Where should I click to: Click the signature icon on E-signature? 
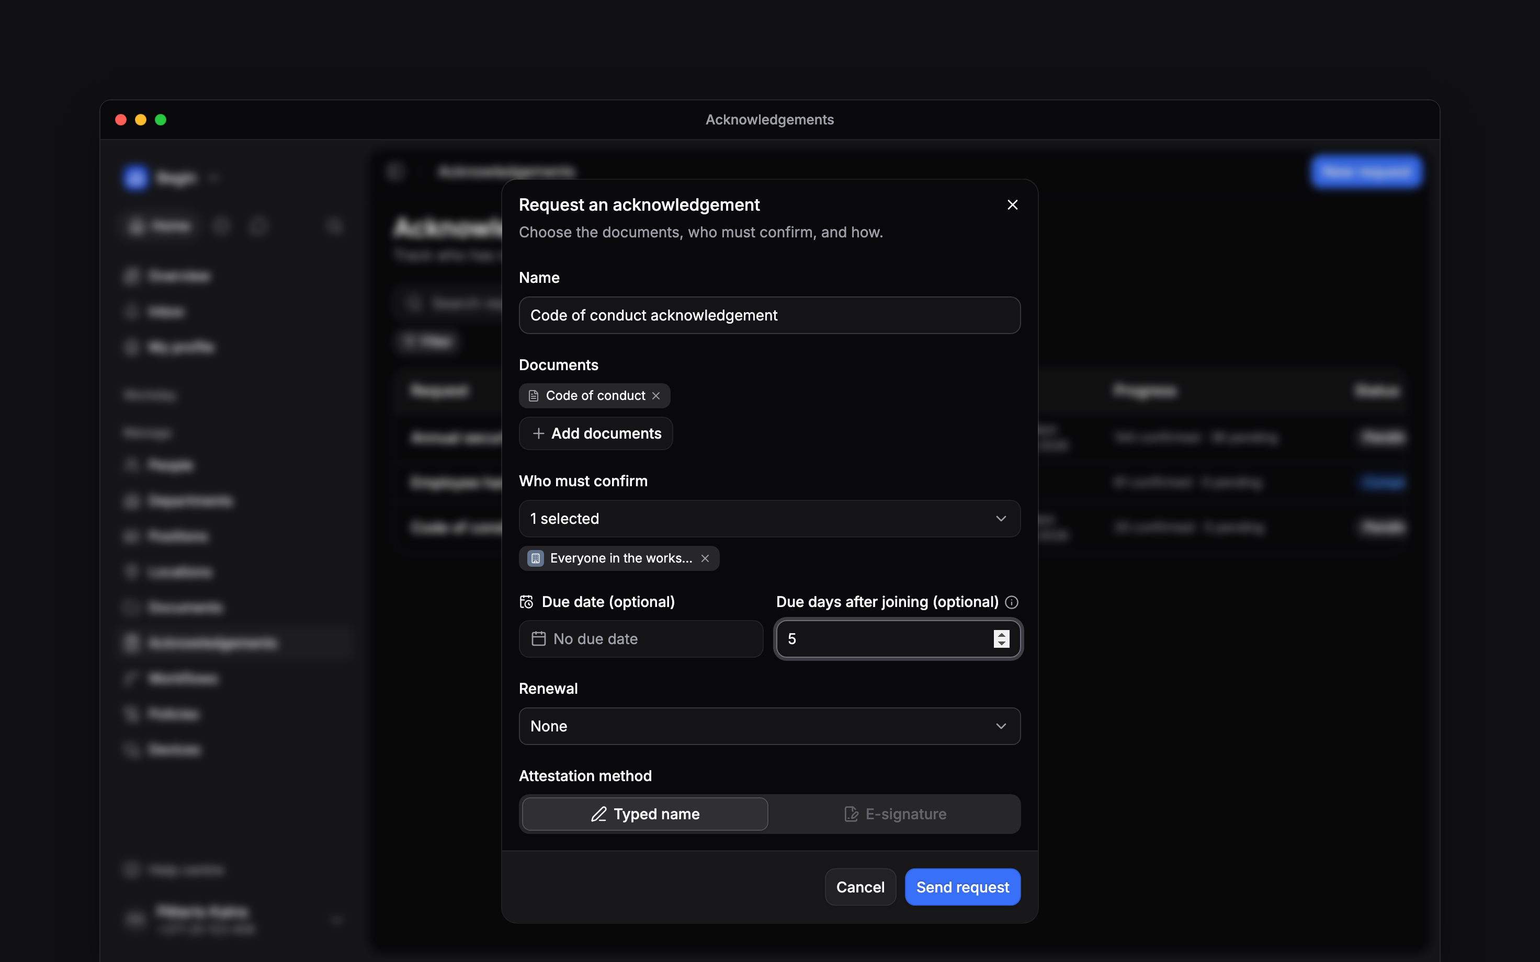(x=851, y=814)
